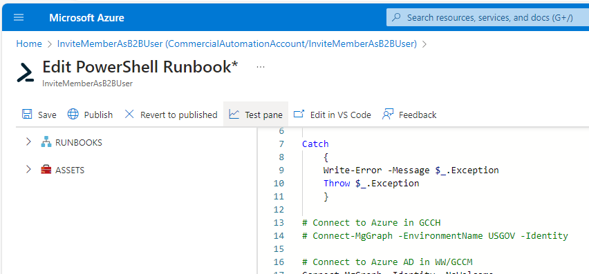The image size is (589, 274).
Task: Focus the Search resources, services, and docs box
Action: click(487, 18)
